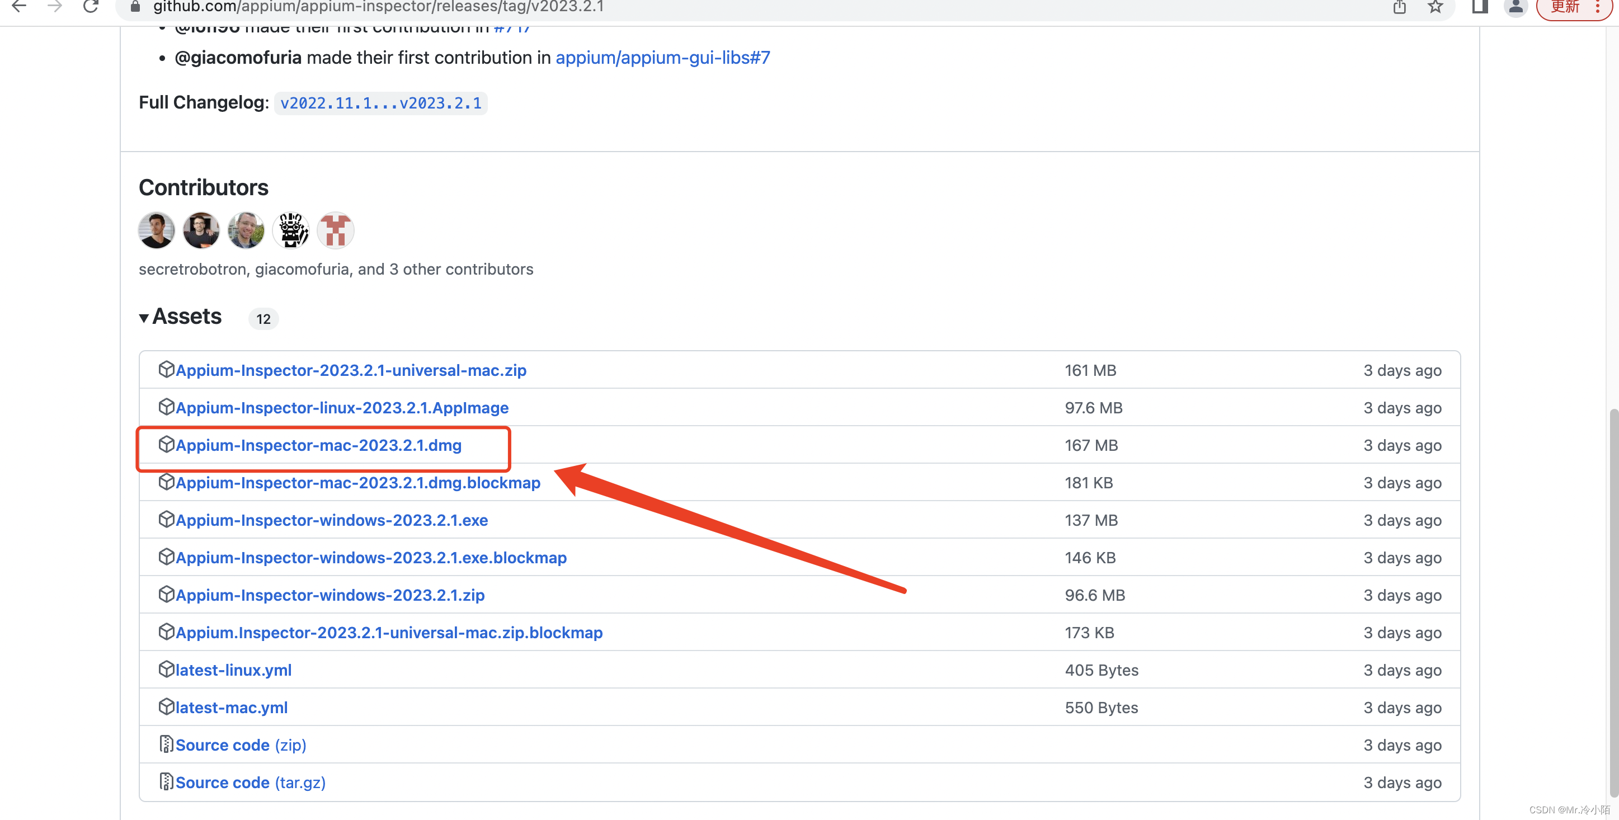The height and width of the screenshot is (820, 1619).
Task: Click zip file icon beside Source code (zip)
Action: 166,743
